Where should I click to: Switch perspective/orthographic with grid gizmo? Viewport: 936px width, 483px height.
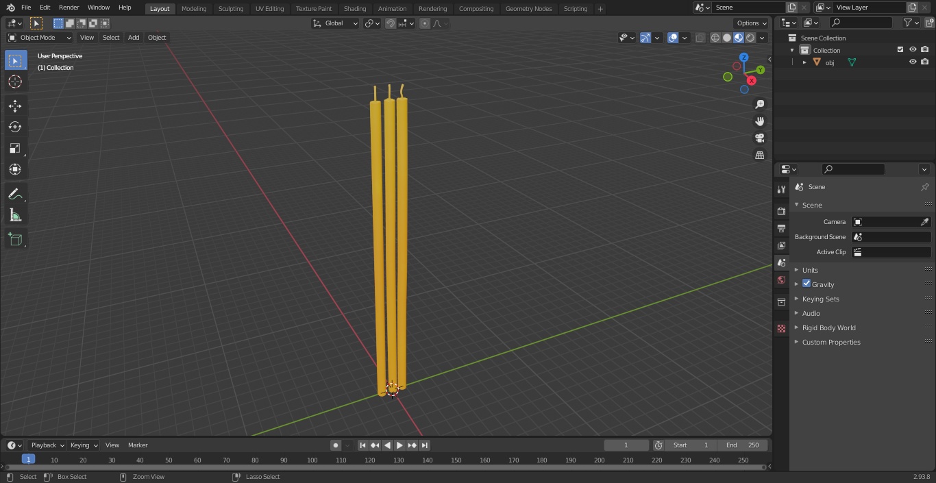click(759, 156)
